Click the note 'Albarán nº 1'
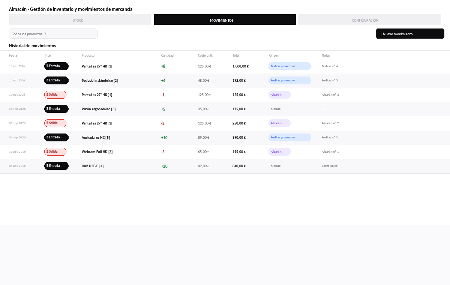The image size is (450, 285). [330, 151]
